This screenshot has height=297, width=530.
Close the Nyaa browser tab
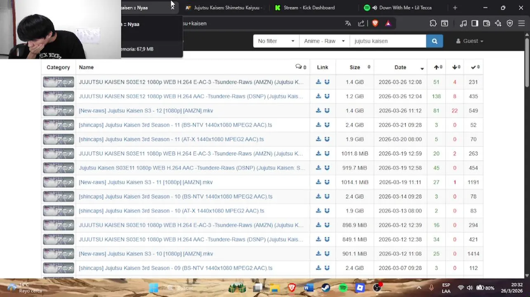click(x=172, y=7)
